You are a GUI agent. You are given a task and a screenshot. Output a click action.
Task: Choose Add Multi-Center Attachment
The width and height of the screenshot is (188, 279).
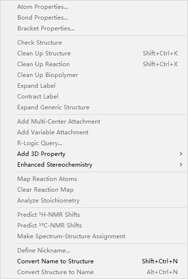(101, 122)
